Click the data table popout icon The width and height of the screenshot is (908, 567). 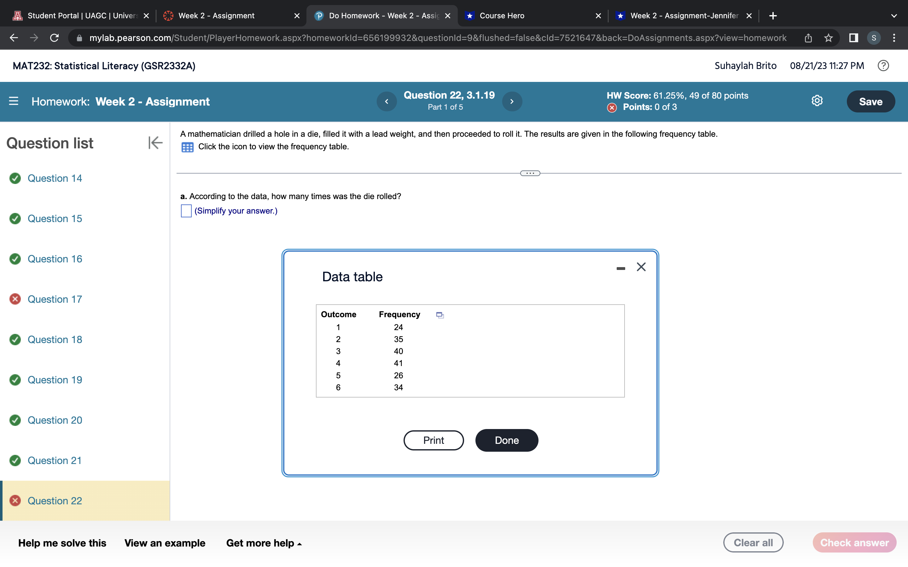coord(440,315)
